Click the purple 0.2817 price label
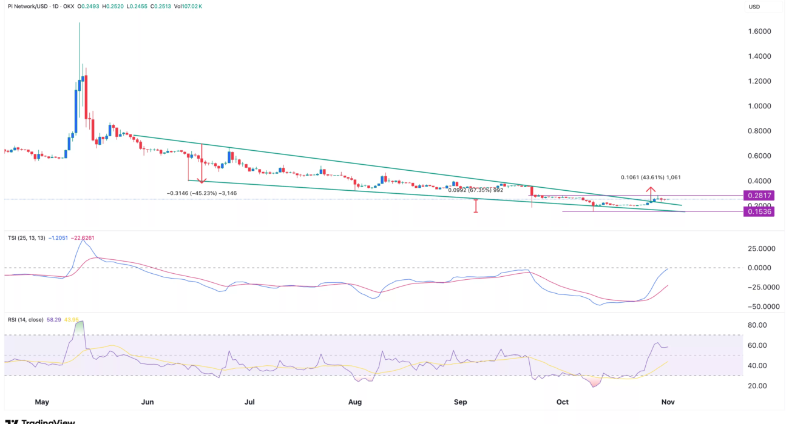 tap(759, 196)
